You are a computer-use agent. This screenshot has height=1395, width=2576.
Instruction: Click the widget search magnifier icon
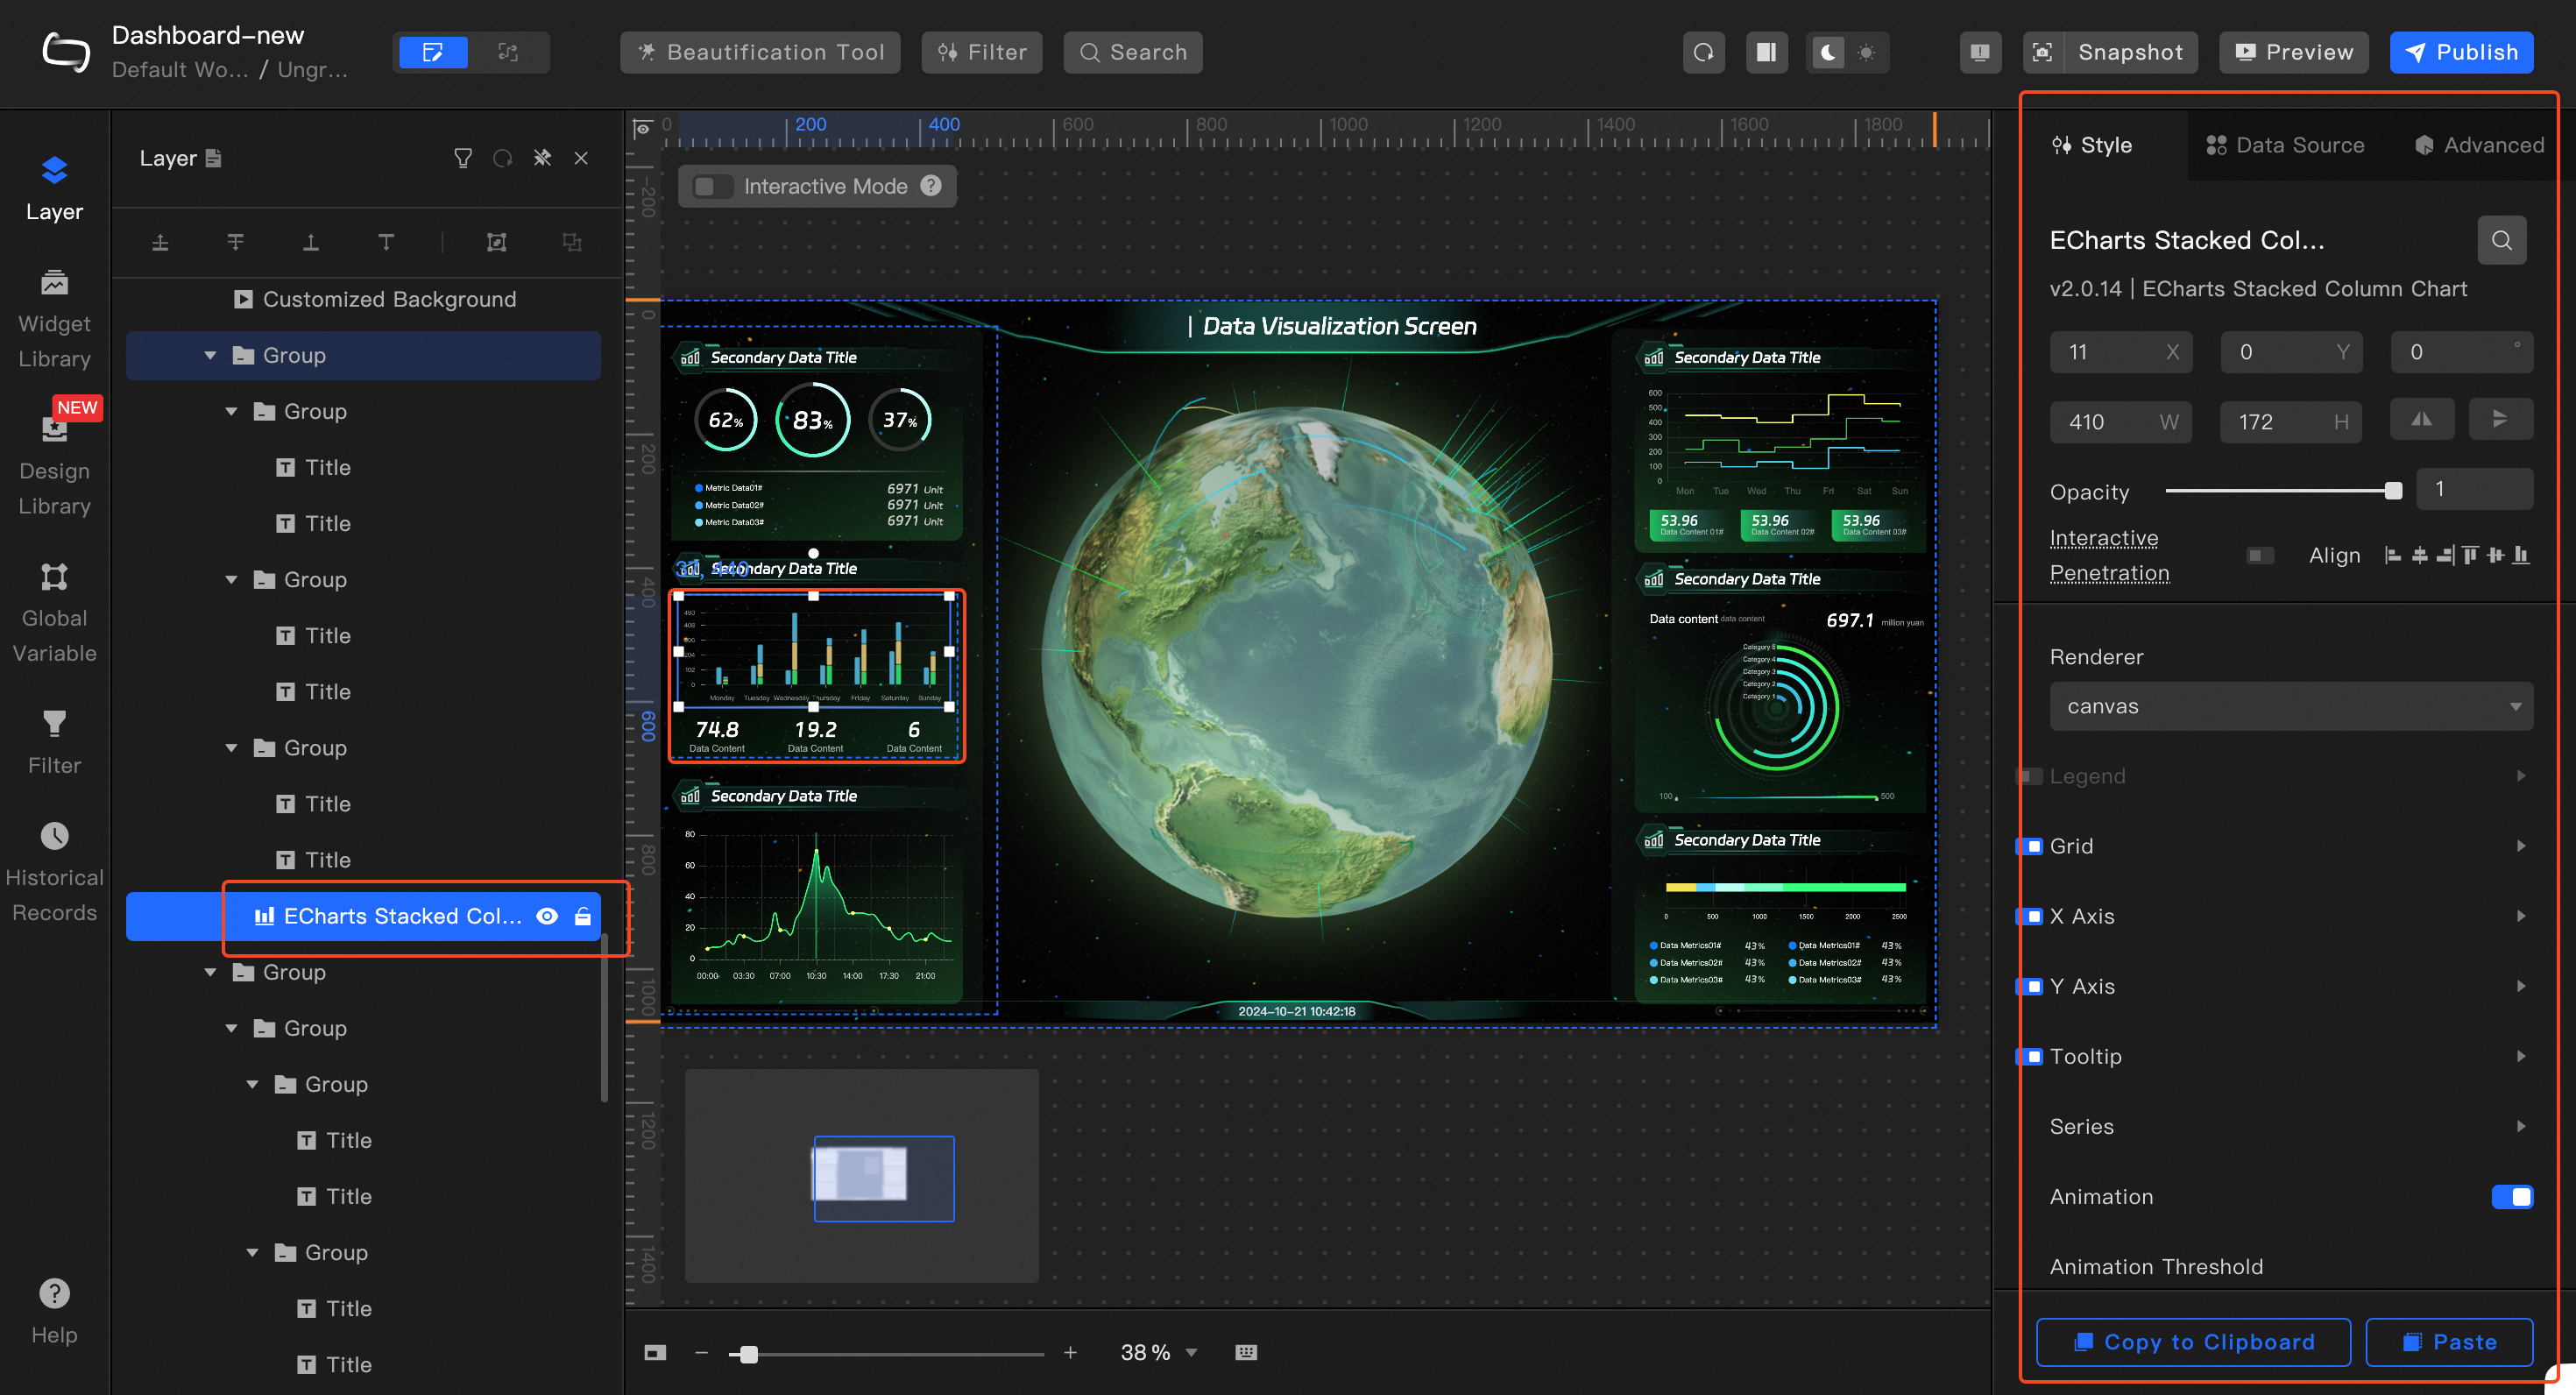point(2501,240)
